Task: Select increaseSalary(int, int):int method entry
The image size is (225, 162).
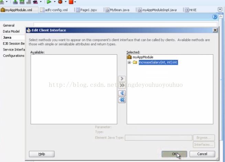Action: click(158, 63)
